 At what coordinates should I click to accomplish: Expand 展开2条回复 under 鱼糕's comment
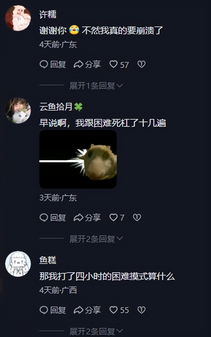[x=96, y=331]
